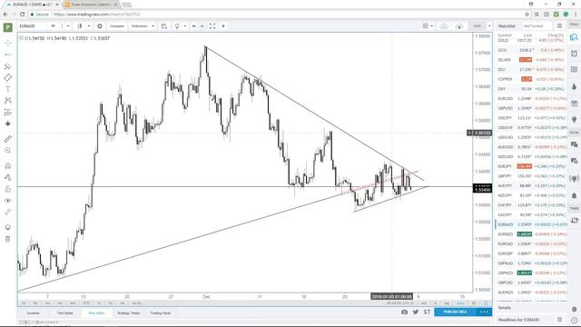Select SILVER in the watchlist
This screenshot has height=327, width=581.
coord(531,60)
